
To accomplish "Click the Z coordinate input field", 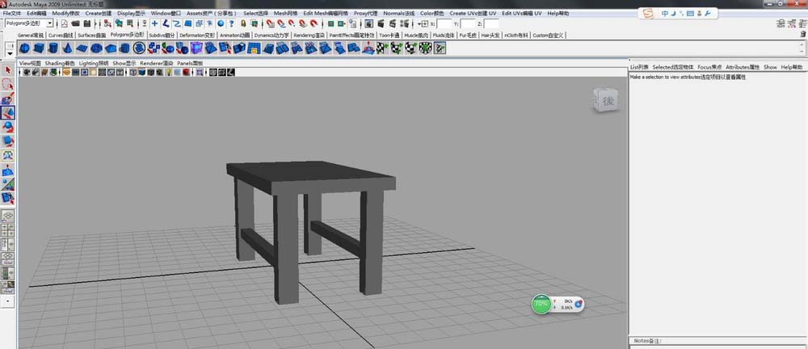I will pyautogui.click(x=491, y=23).
